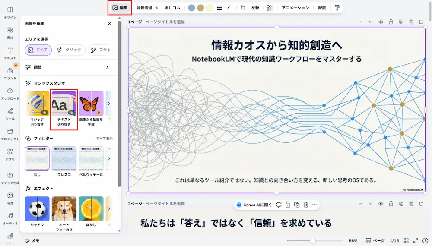The image size is (432, 246).
Task: Open the transparency checkerboard icon
Action: coord(270,8)
